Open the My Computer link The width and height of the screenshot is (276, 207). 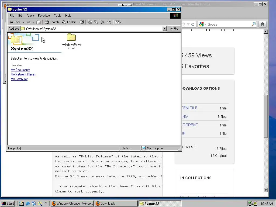pyautogui.click(x=19, y=79)
